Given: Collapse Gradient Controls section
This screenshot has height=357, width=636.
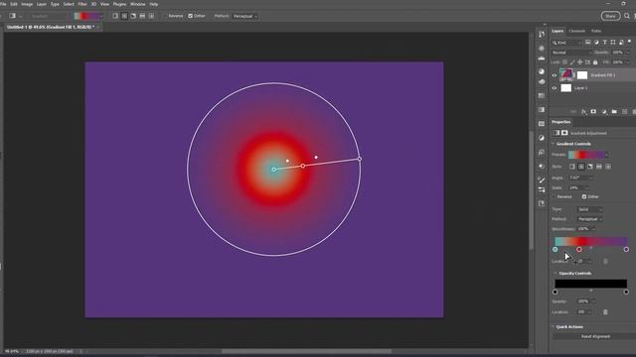Looking at the screenshot, I should pyautogui.click(x=554, y=144).
